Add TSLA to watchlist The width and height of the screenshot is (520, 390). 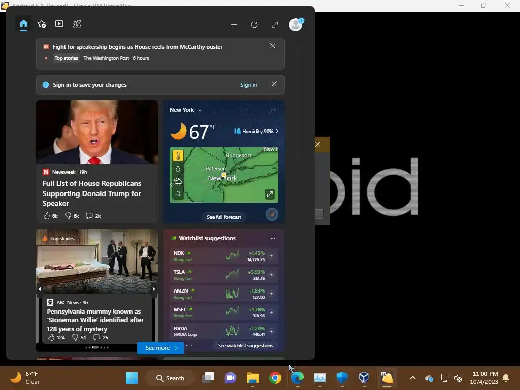pos(271,275)
